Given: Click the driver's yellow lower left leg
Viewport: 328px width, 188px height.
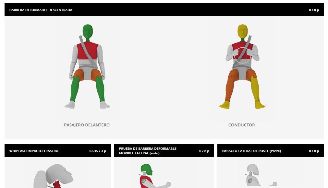Looking at the screenshot, I should click(x=256, y=89).
